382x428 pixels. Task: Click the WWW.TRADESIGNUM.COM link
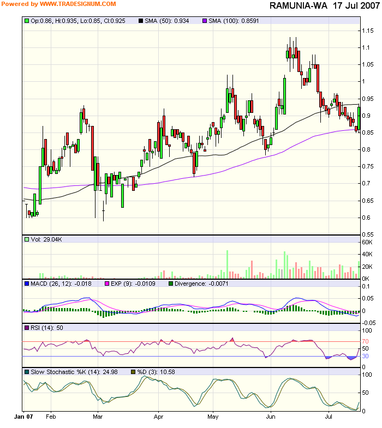click(x=78, y=4)
